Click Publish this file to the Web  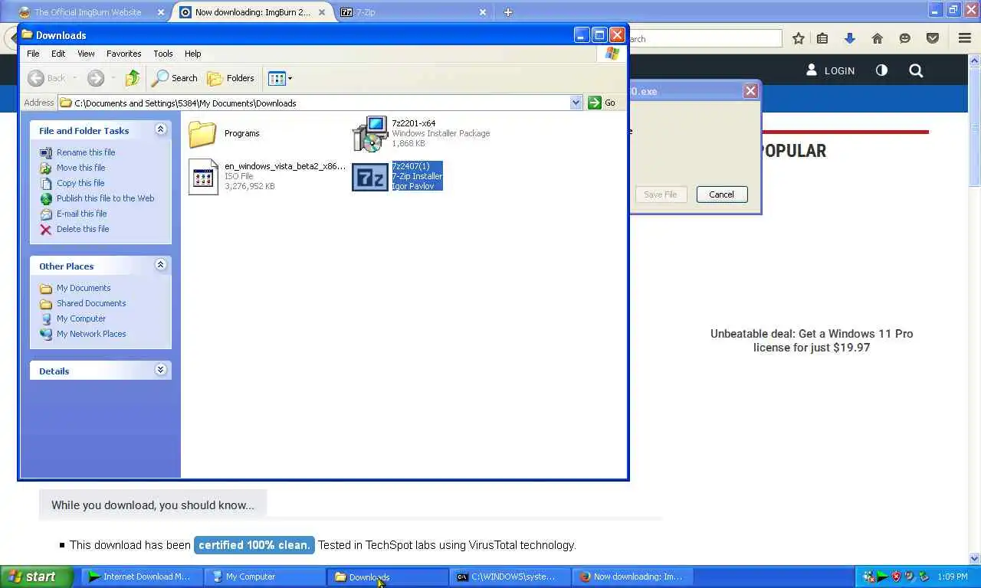point(105,198)
